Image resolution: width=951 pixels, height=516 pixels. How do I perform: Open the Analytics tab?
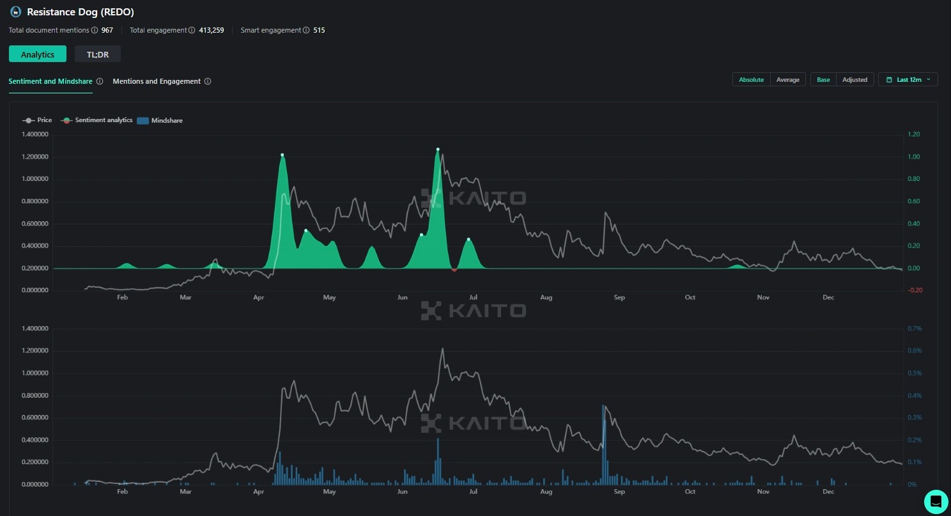pyautogui.click(x=38, y=54)
